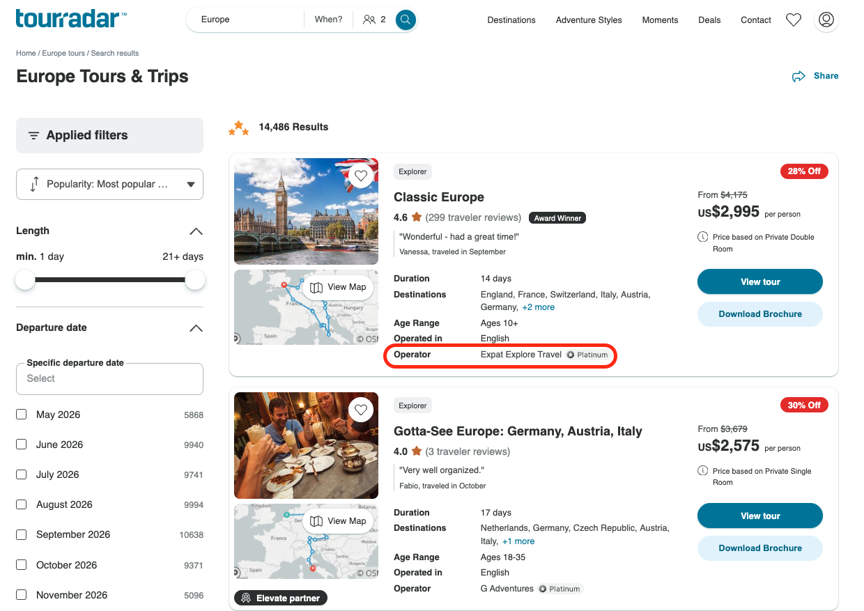Click the minimum length slider handle
Viewport: 864px width, 611px height.
[x=25, y=280]
